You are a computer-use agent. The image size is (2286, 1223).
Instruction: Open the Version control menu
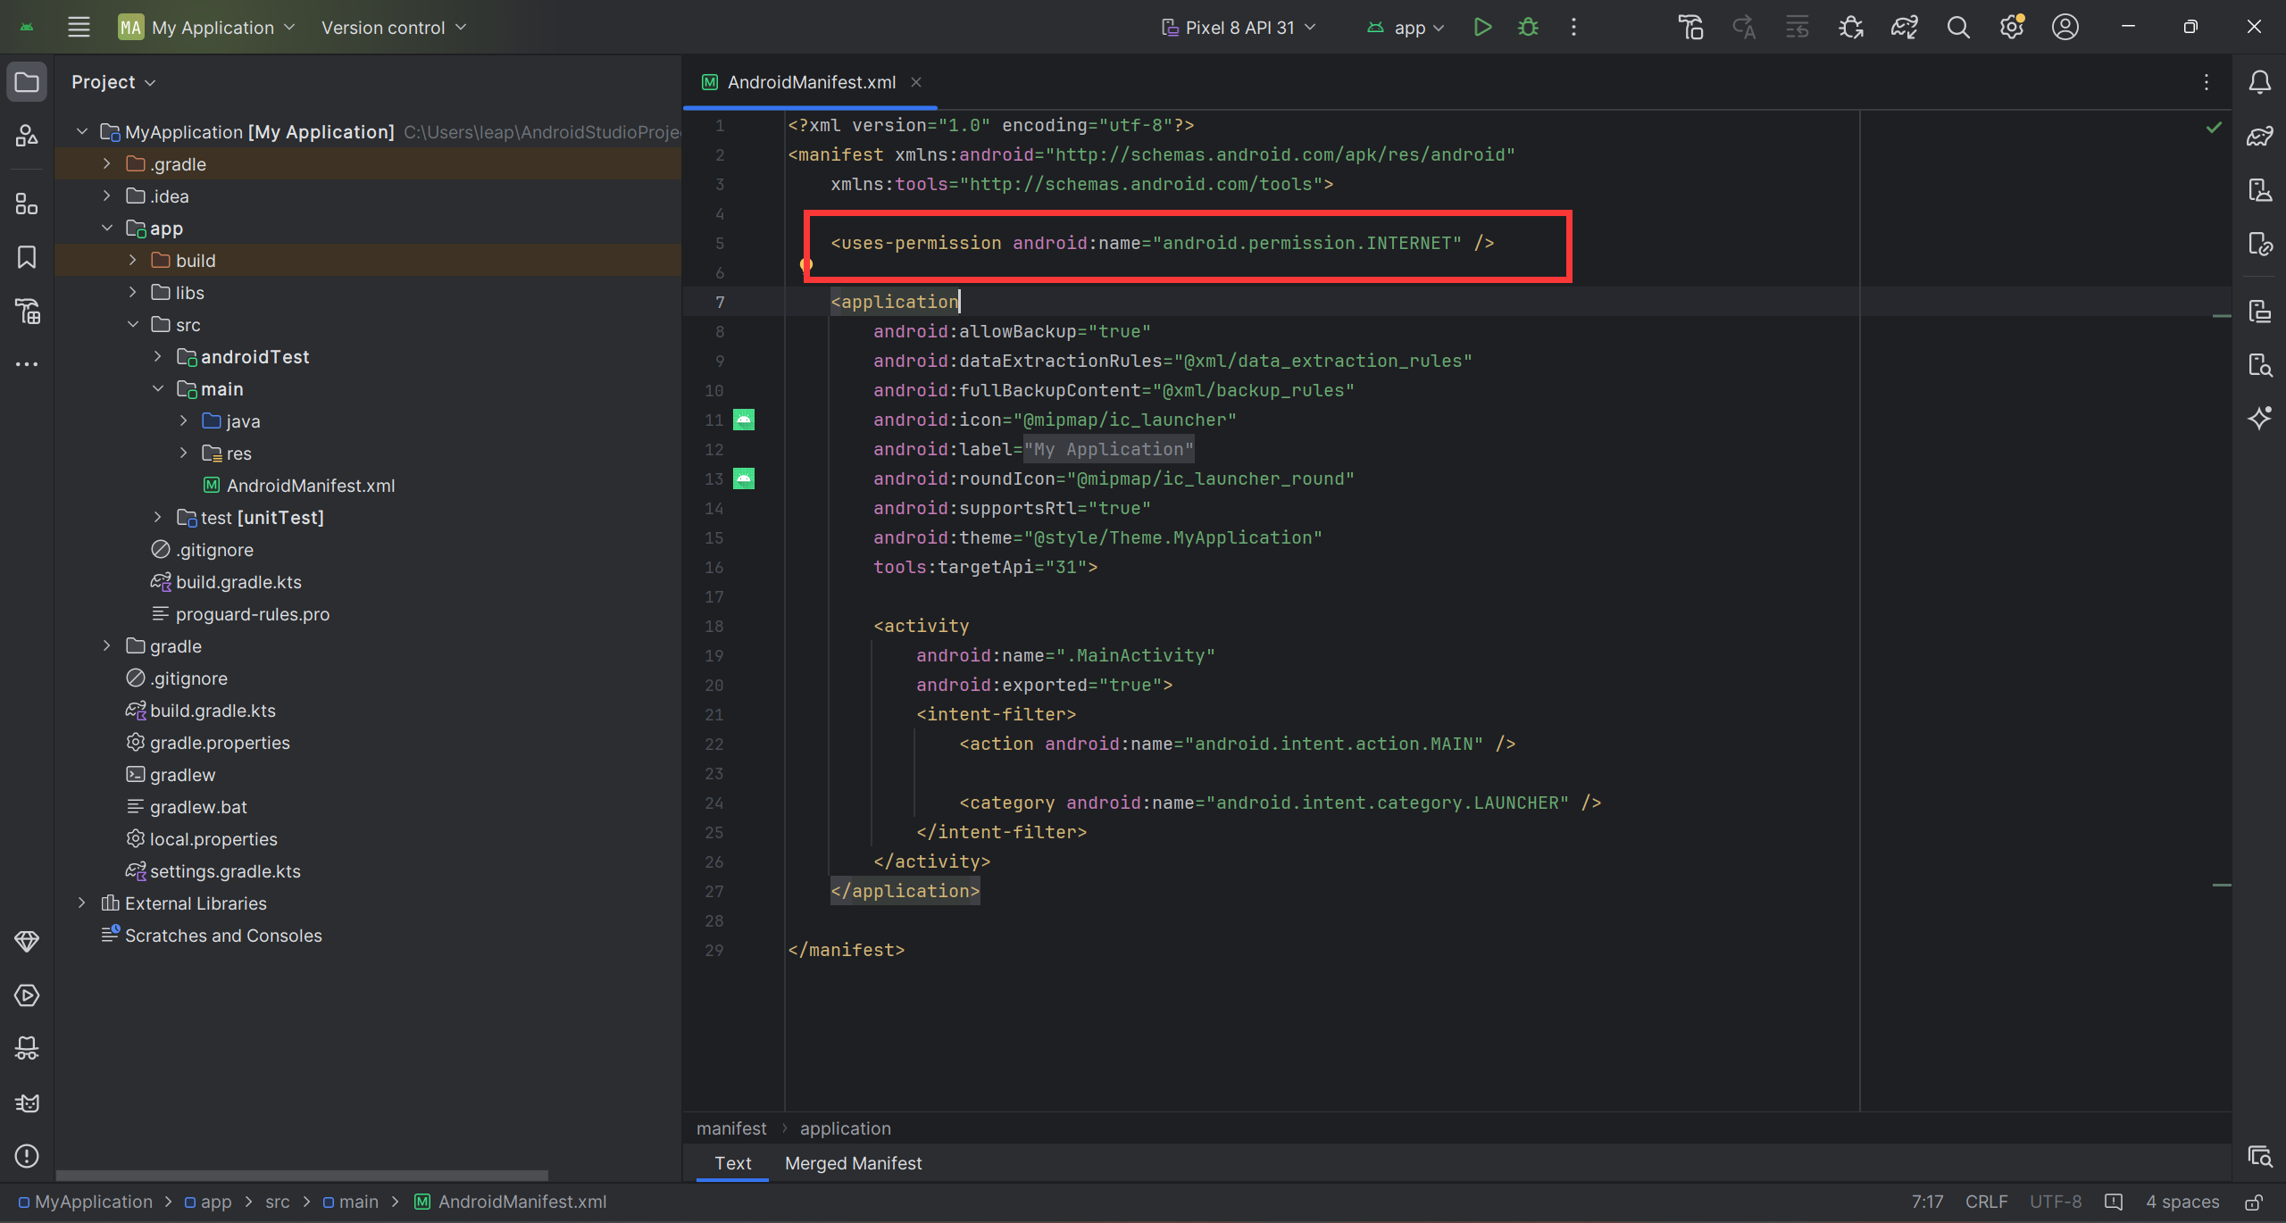coord(393,28)
